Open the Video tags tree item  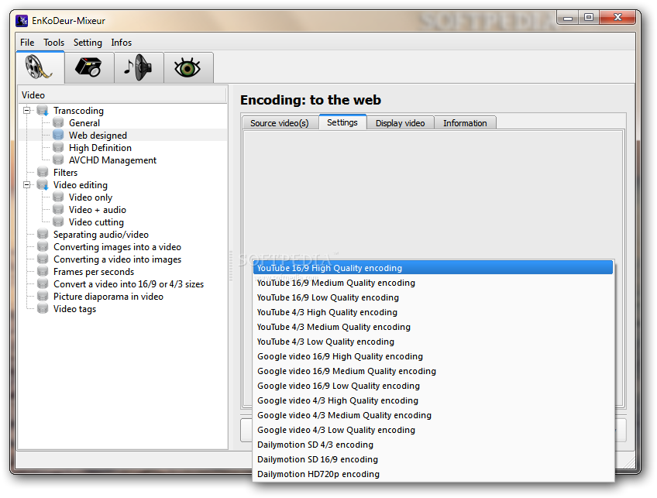coord(74,309)
